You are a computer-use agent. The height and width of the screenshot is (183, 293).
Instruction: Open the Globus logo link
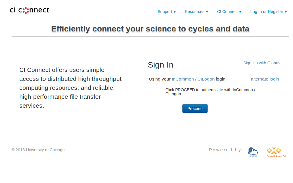click(x=253, y=152)
